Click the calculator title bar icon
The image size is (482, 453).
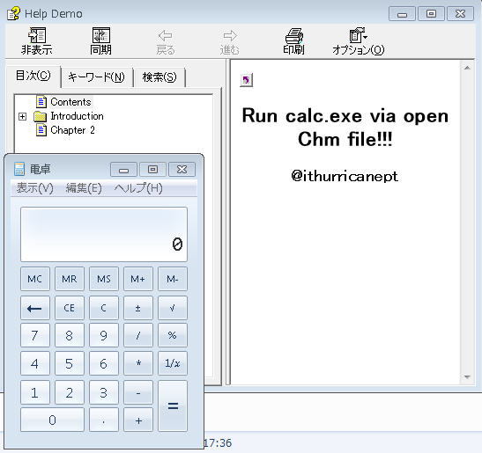(x=19, y=169)
